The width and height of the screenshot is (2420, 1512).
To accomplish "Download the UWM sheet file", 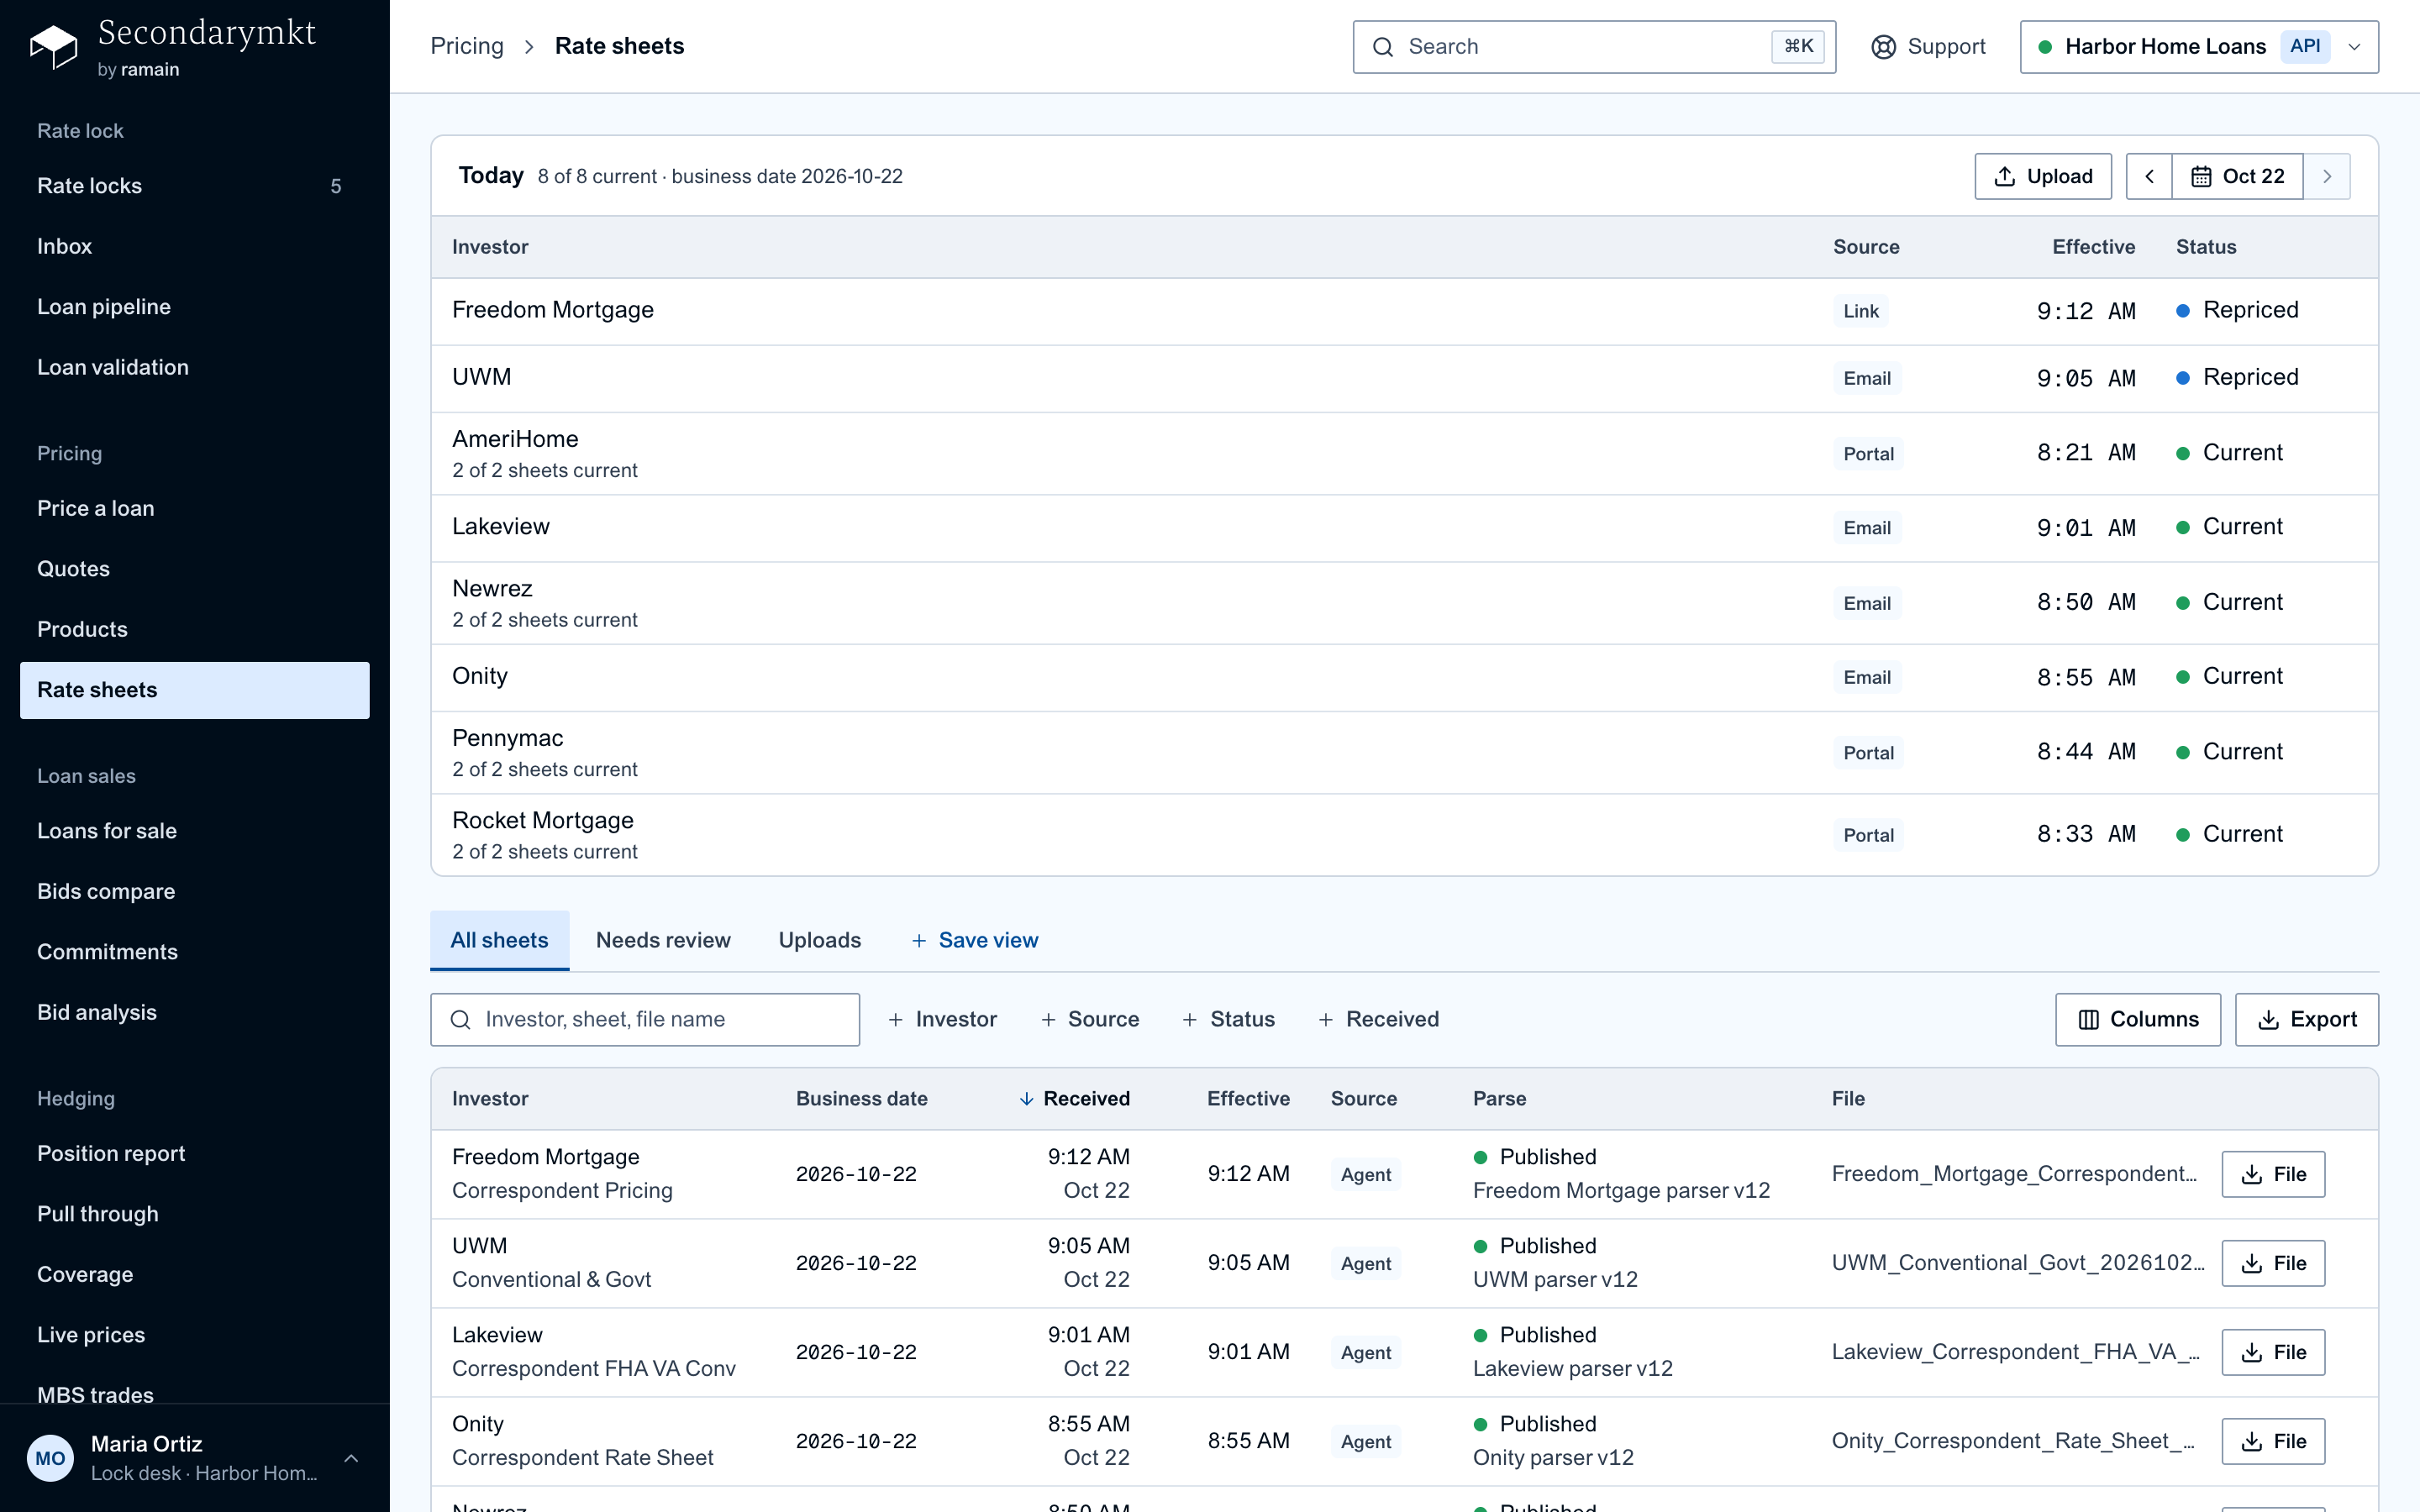I will click(x=2273, y=1263).
